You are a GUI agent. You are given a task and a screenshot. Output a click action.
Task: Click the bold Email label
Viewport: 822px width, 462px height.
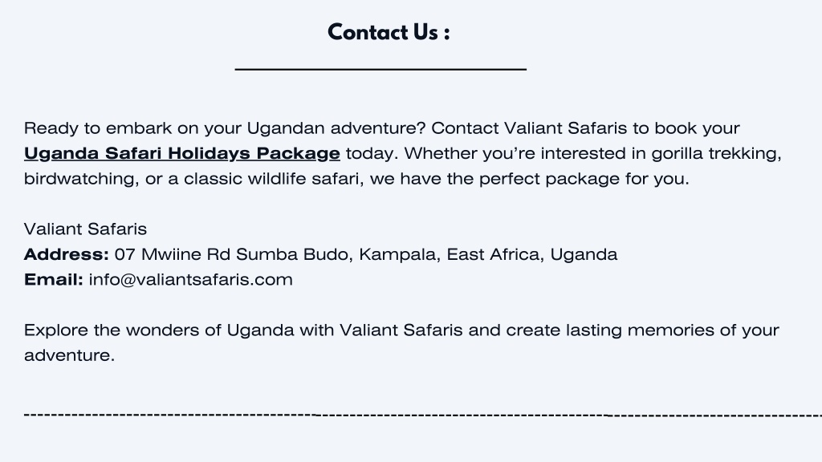54,280
